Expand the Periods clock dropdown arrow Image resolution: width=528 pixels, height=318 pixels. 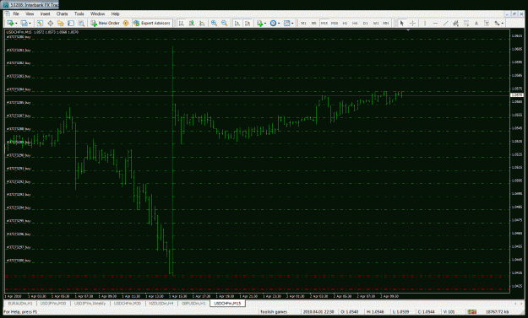279,23
